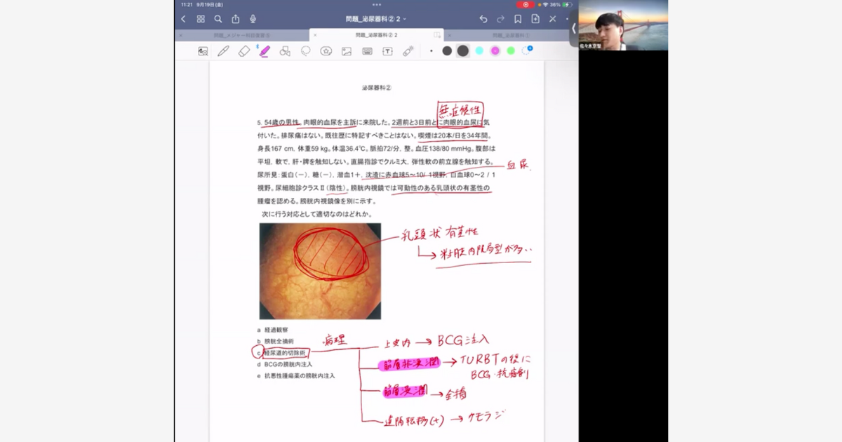Screen dimensions: 842x442
Task: Go back to the documents library
Action: tap(184, 19)
